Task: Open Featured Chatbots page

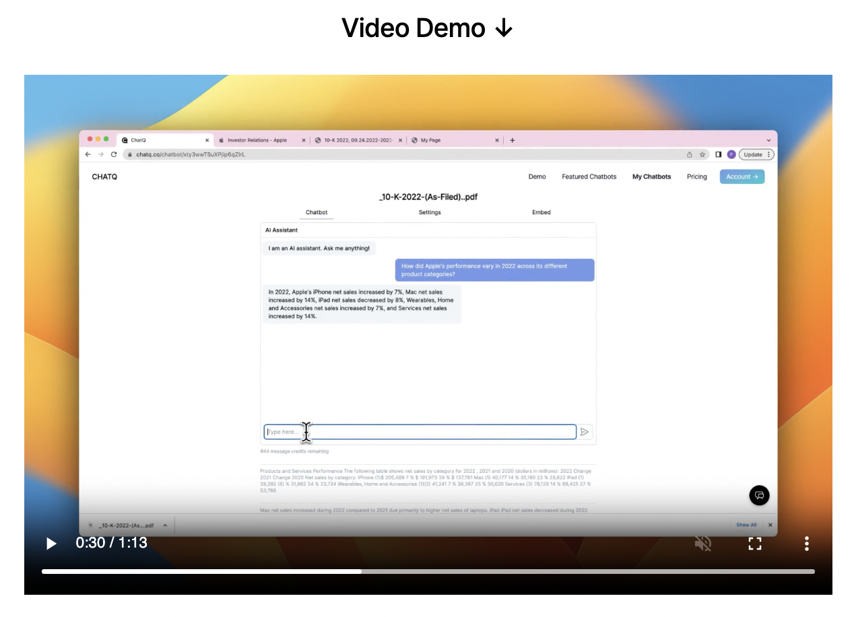Action: coord(589,176)
